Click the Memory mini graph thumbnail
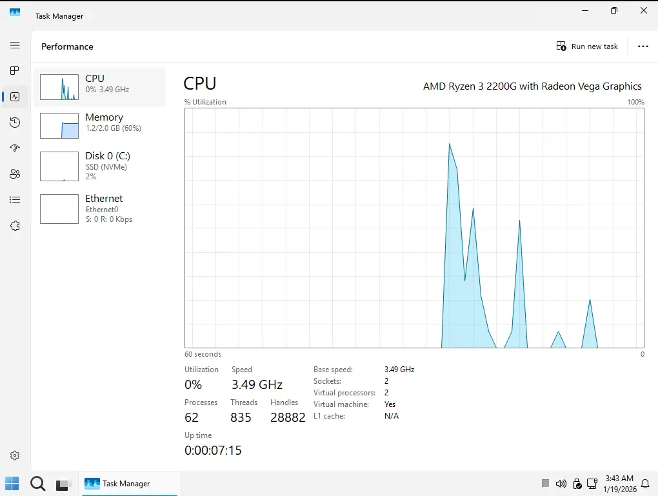This screenshot has width=658, height=496. [x=59, y=126]
